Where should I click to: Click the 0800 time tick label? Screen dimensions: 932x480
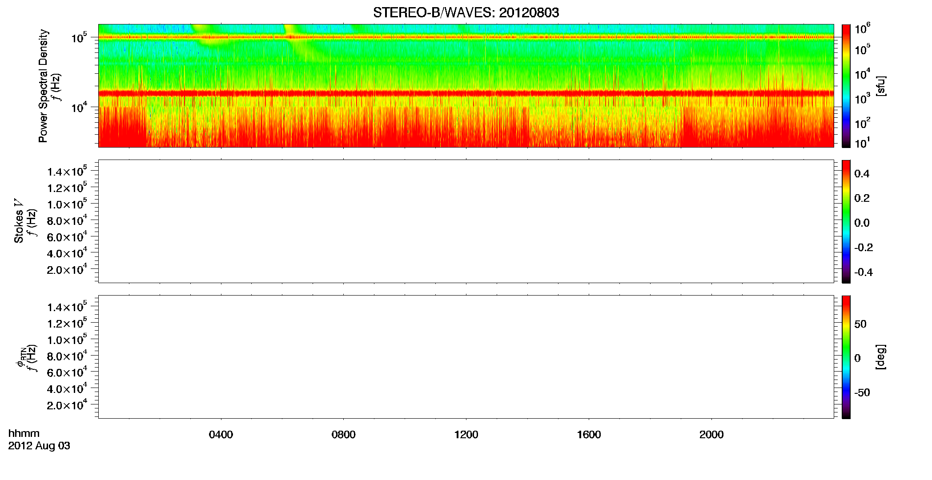[x=344, y=435]
